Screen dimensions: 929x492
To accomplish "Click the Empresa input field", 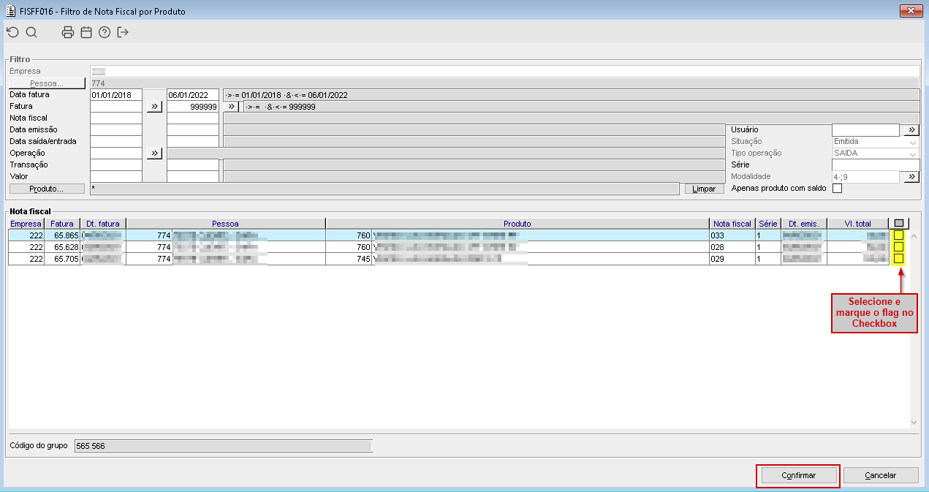I will 504,71.
